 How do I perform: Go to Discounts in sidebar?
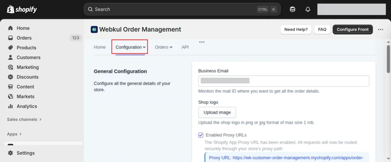(x=28, y=77)
